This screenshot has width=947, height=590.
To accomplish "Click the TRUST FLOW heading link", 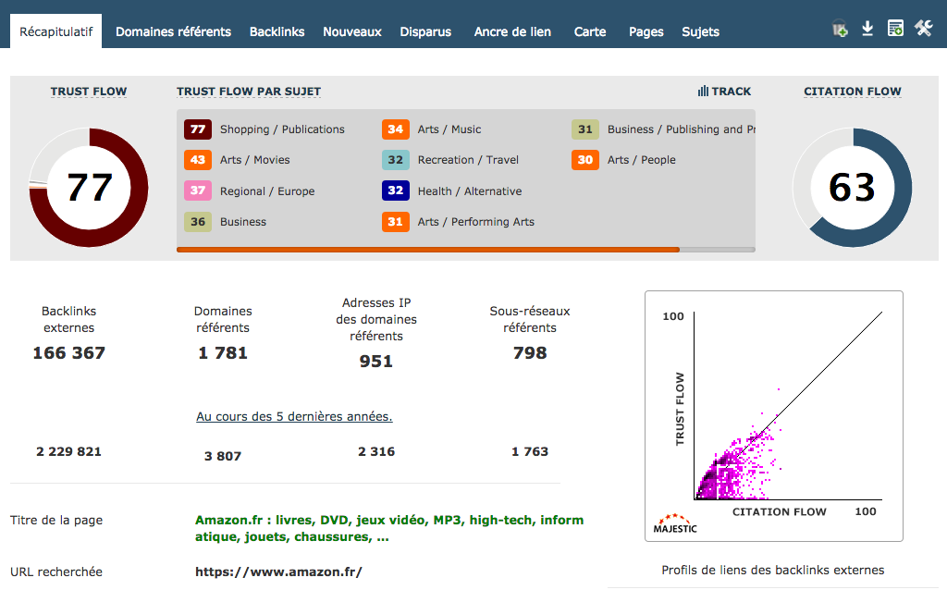I will click(89, 92).
